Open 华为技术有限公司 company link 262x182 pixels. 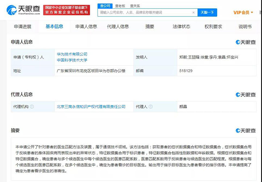(72, 54)
